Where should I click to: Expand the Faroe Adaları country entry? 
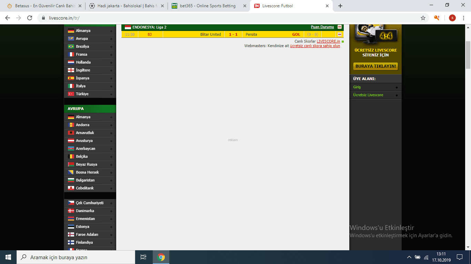coord(90,234)
